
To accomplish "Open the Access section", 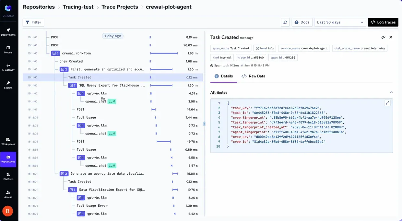I will [x=8, y=194].
